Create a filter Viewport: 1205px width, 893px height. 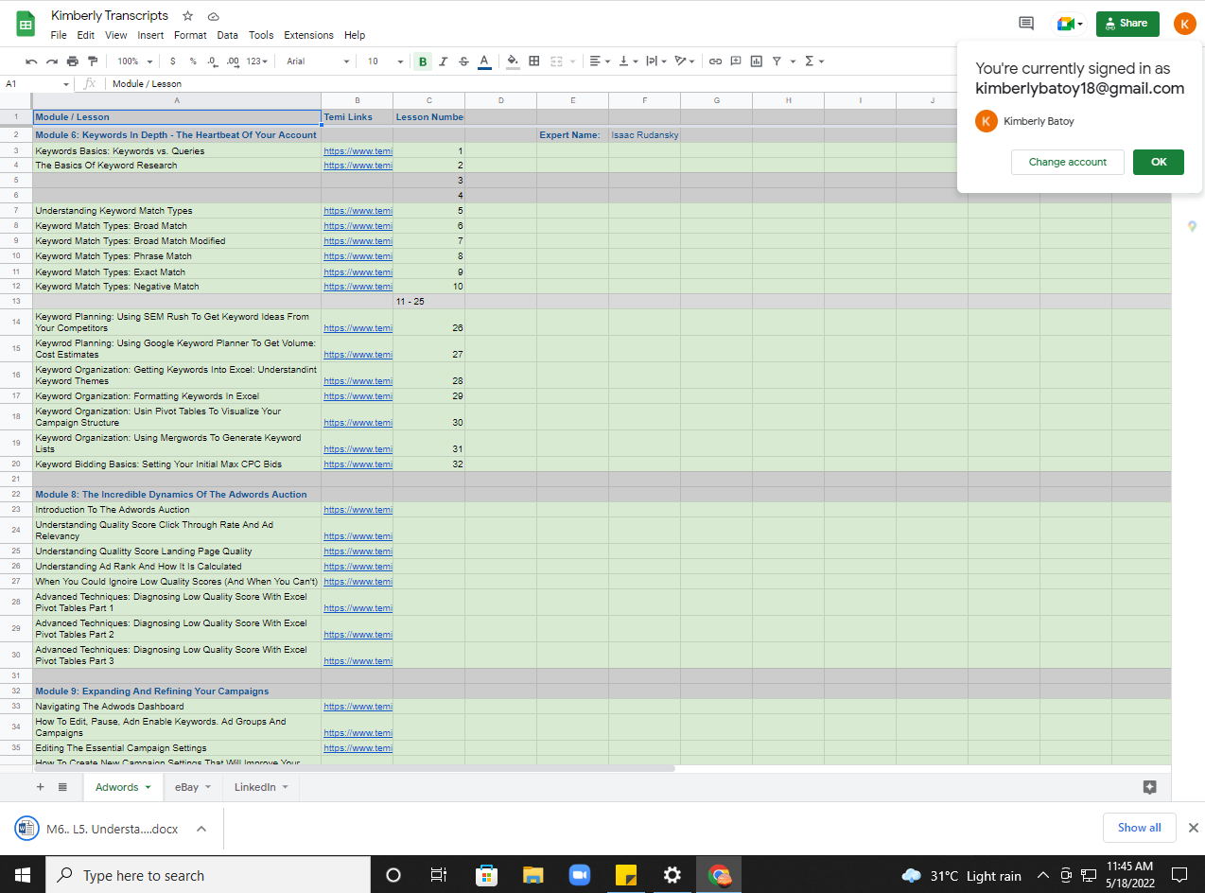[x=777, y=61]
